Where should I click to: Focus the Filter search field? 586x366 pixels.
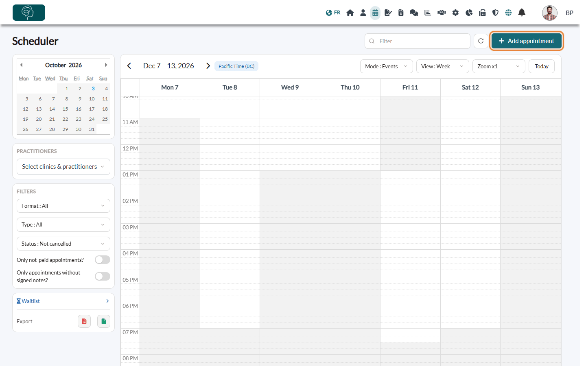[x=418, y=41]
